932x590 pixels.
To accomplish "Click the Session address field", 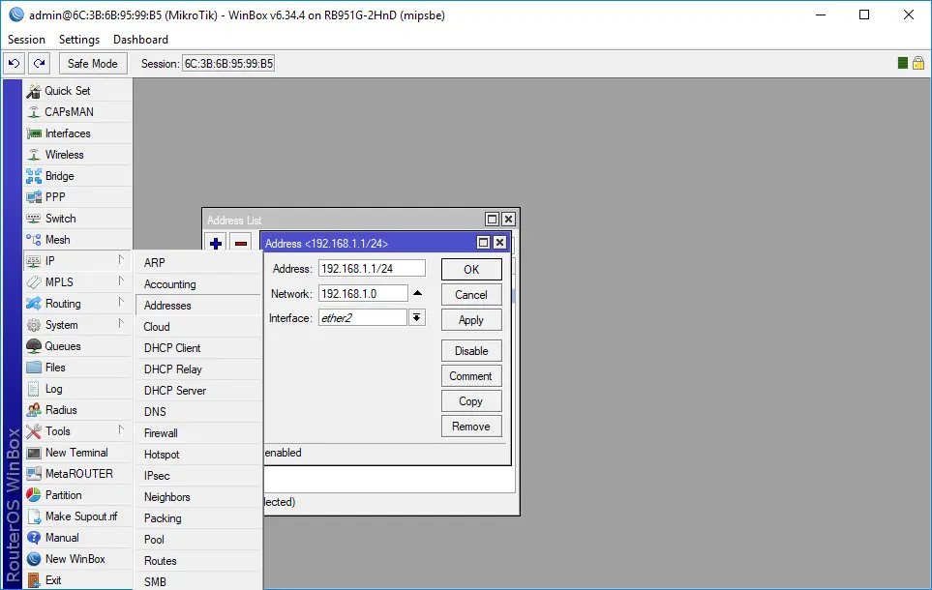I will click(228, 64).
